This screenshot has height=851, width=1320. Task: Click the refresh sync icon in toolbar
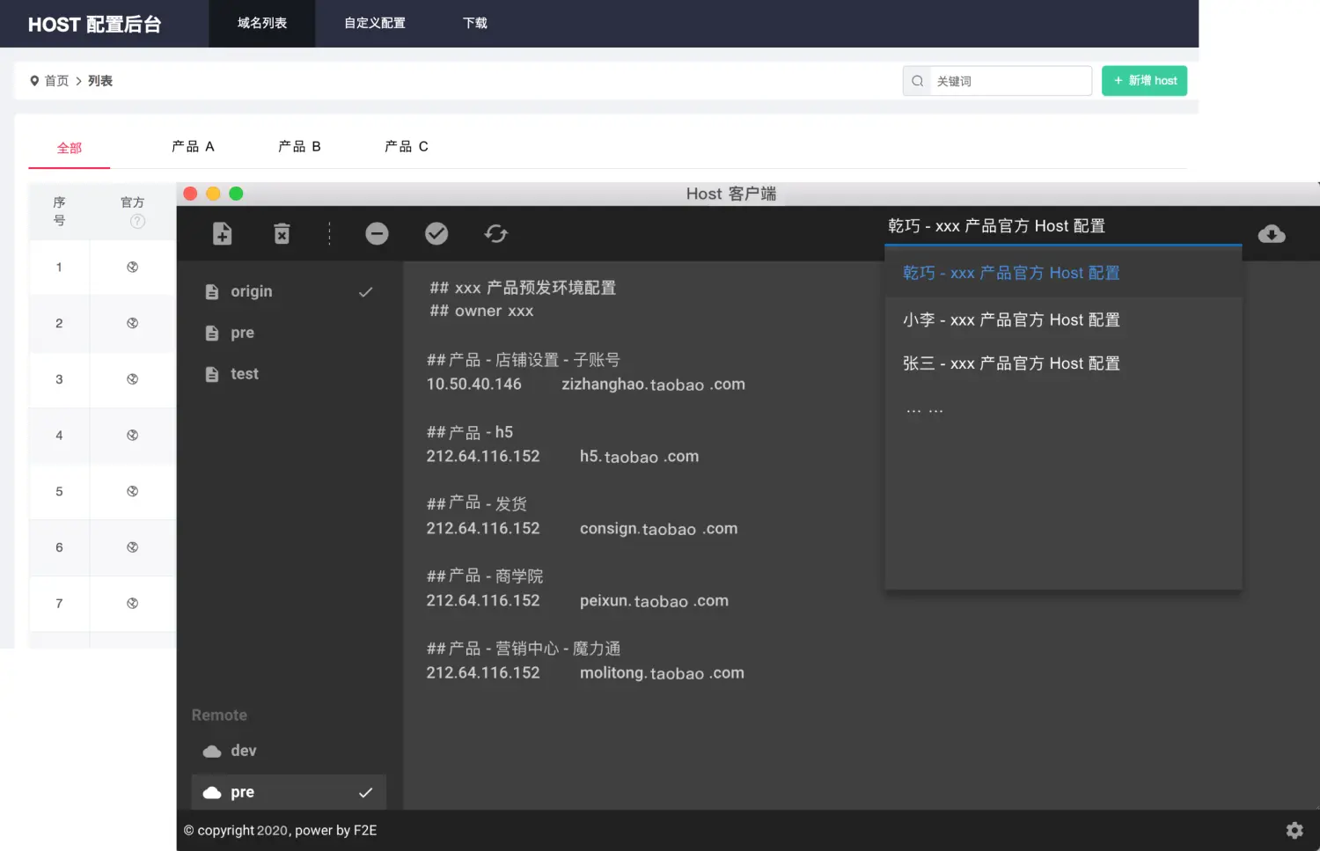(x=496, y=233)
